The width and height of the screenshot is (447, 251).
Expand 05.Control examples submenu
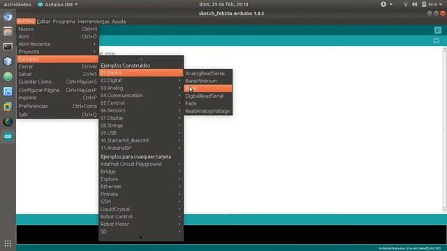[141, 103]
